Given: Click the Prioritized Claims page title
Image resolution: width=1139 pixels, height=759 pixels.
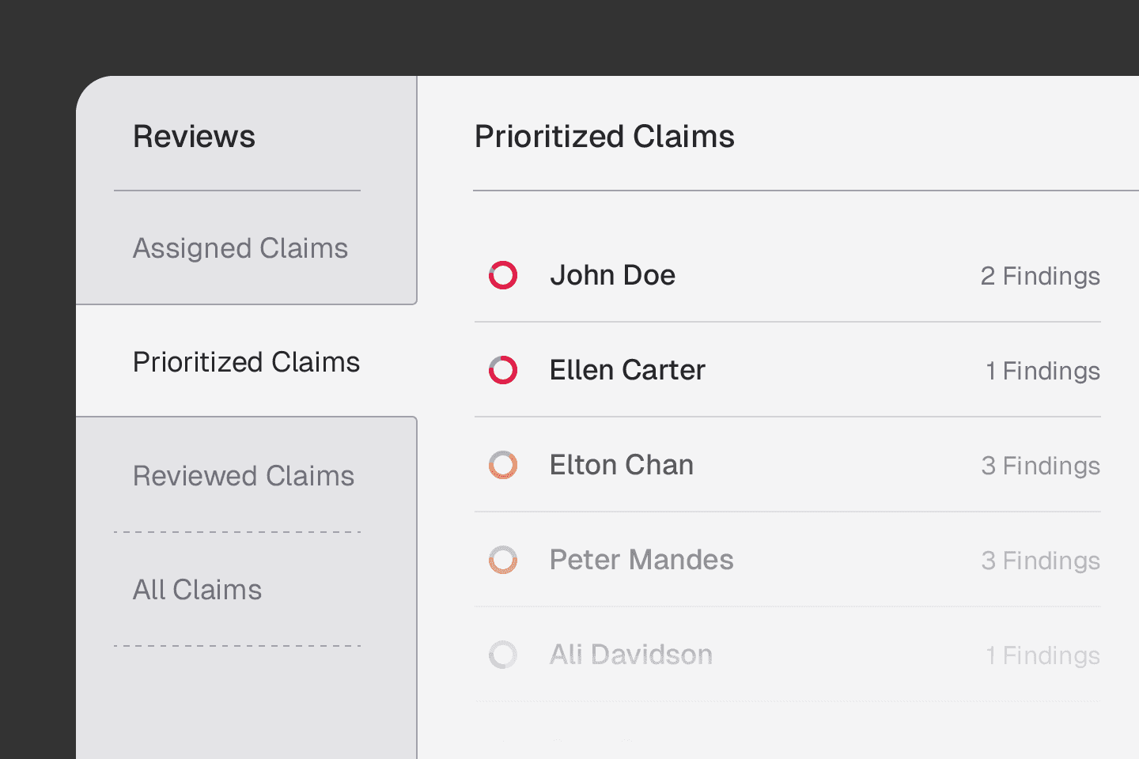Looking at the screenshot, I should pyautogui.click(x=604, y=137).
